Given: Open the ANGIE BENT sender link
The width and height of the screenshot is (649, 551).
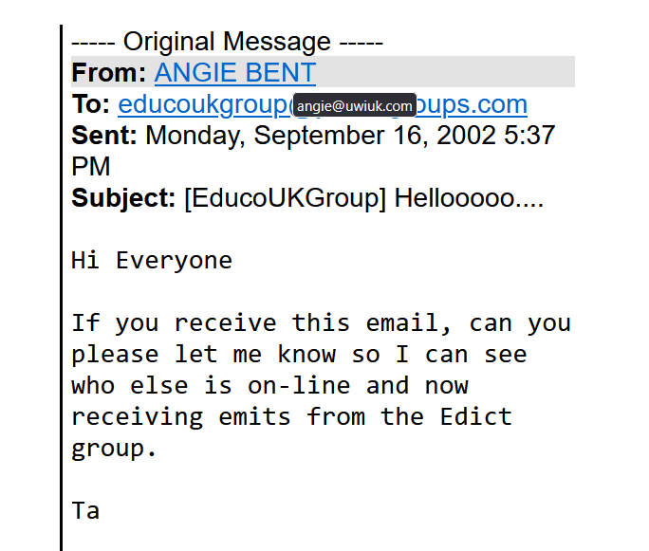Looking at the screenshot, I should [x=234, y=73].
